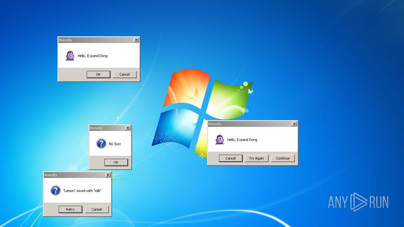Click the question mark icon in the No Succ dialog
Viewport: 404px width, 227px height.
pyautogui.click(x=101, y=144)
